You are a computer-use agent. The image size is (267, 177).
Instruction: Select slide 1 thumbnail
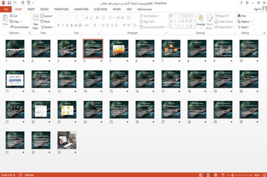point(15,48)
